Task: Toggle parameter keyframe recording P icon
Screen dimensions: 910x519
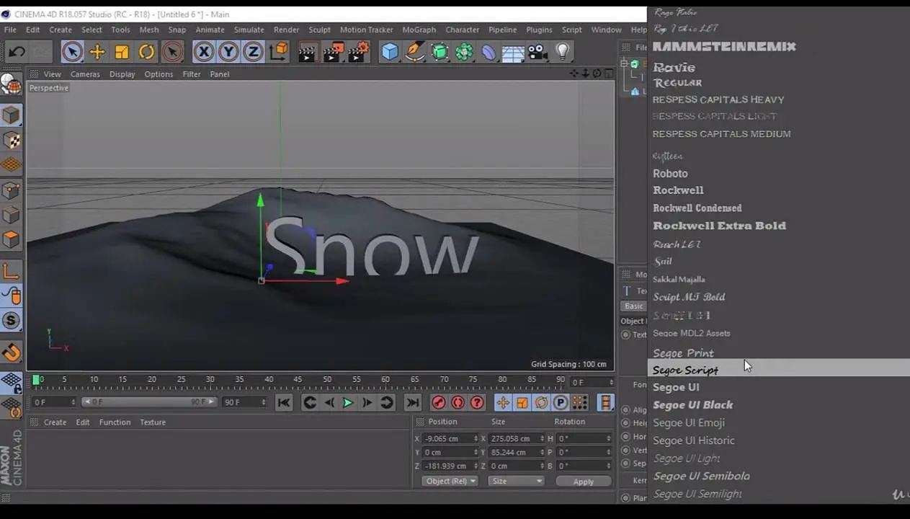Action: click(x=561, y=402)
